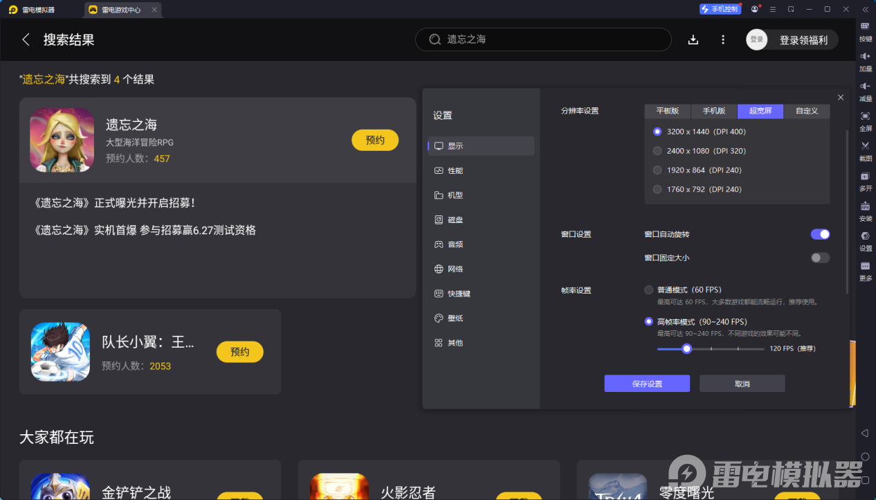Click the pop-out window icon in title bar
876x500 pixels.
coord(792,9)
